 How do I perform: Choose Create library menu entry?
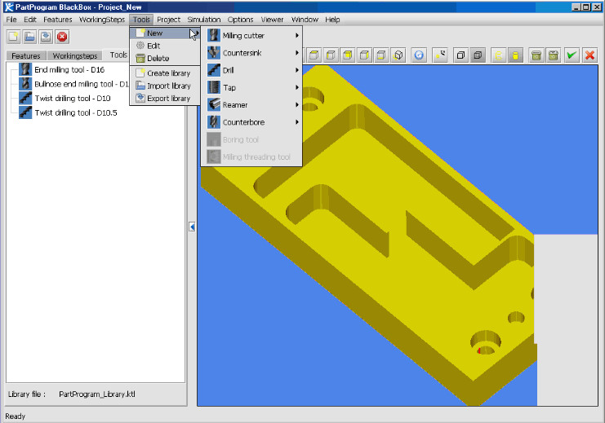pyautogui.click(x=165, y=73)
